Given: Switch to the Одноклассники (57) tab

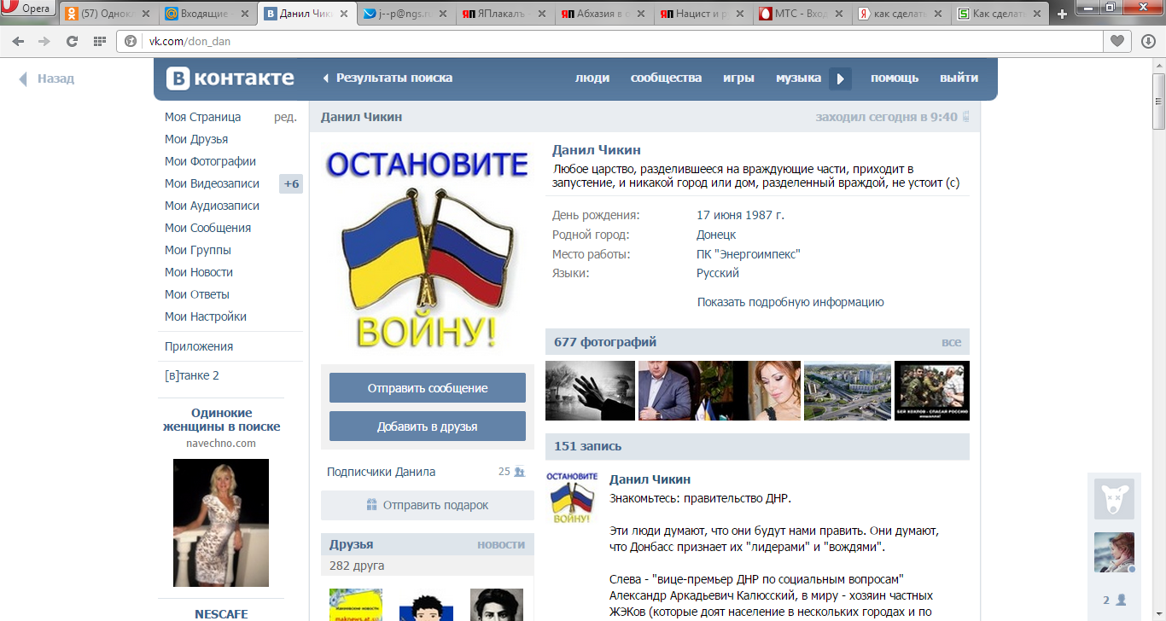Looking at the screenshot, I should click(106, 14).
